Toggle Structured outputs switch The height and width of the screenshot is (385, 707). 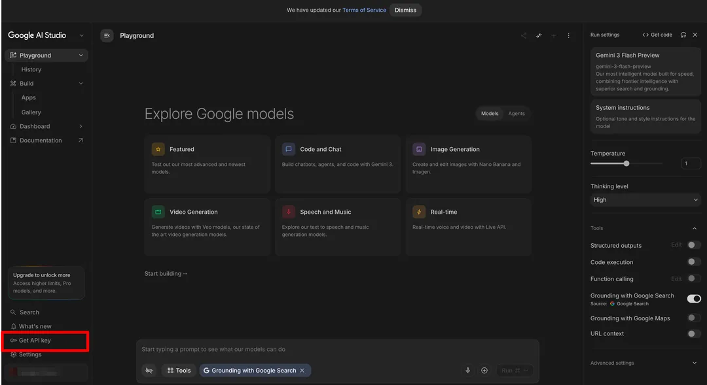click(693, 245)
